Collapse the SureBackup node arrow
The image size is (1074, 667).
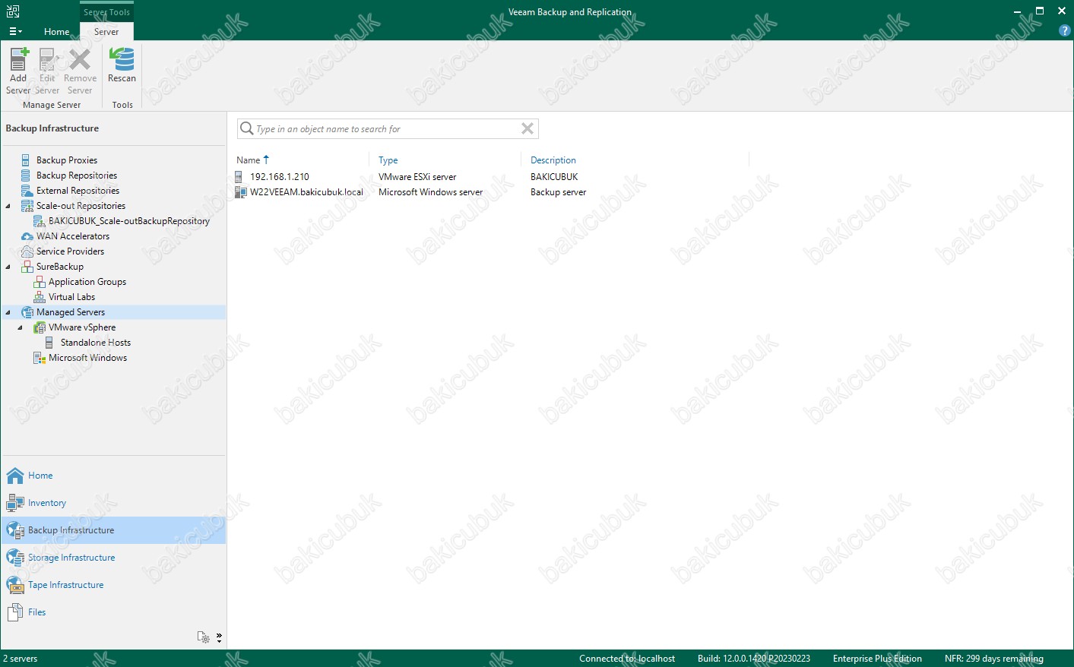[x=8, y=267]
